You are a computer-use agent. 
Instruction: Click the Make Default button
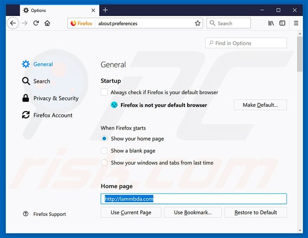coord(260,105)
